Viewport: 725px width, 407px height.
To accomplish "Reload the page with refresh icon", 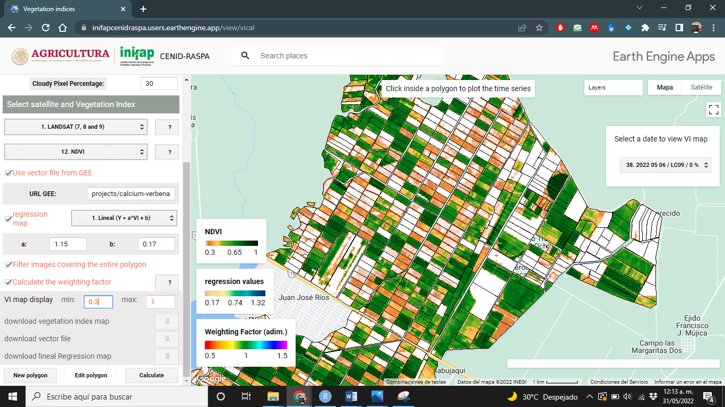I will [46, 28].
